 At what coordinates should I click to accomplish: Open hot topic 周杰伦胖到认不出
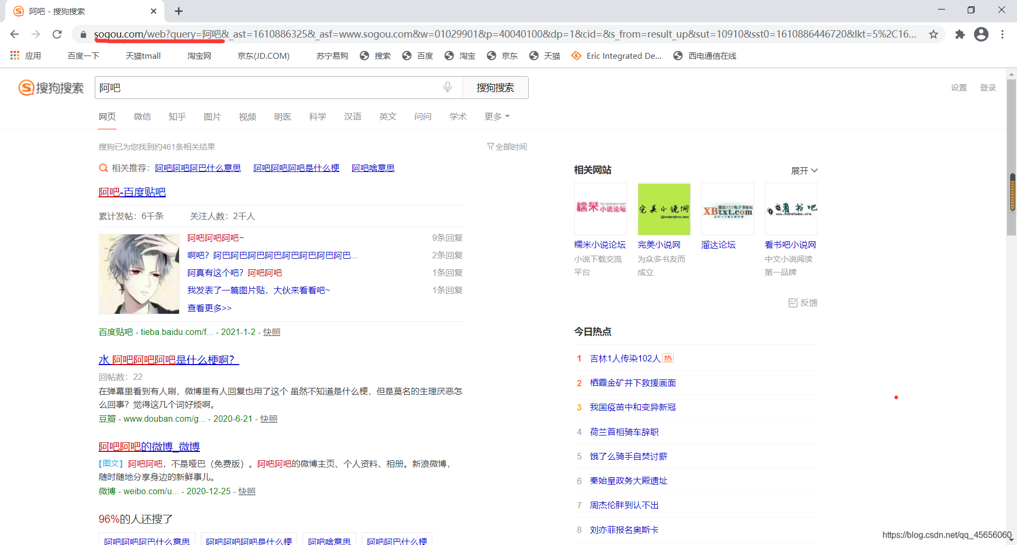coord(624,505)
